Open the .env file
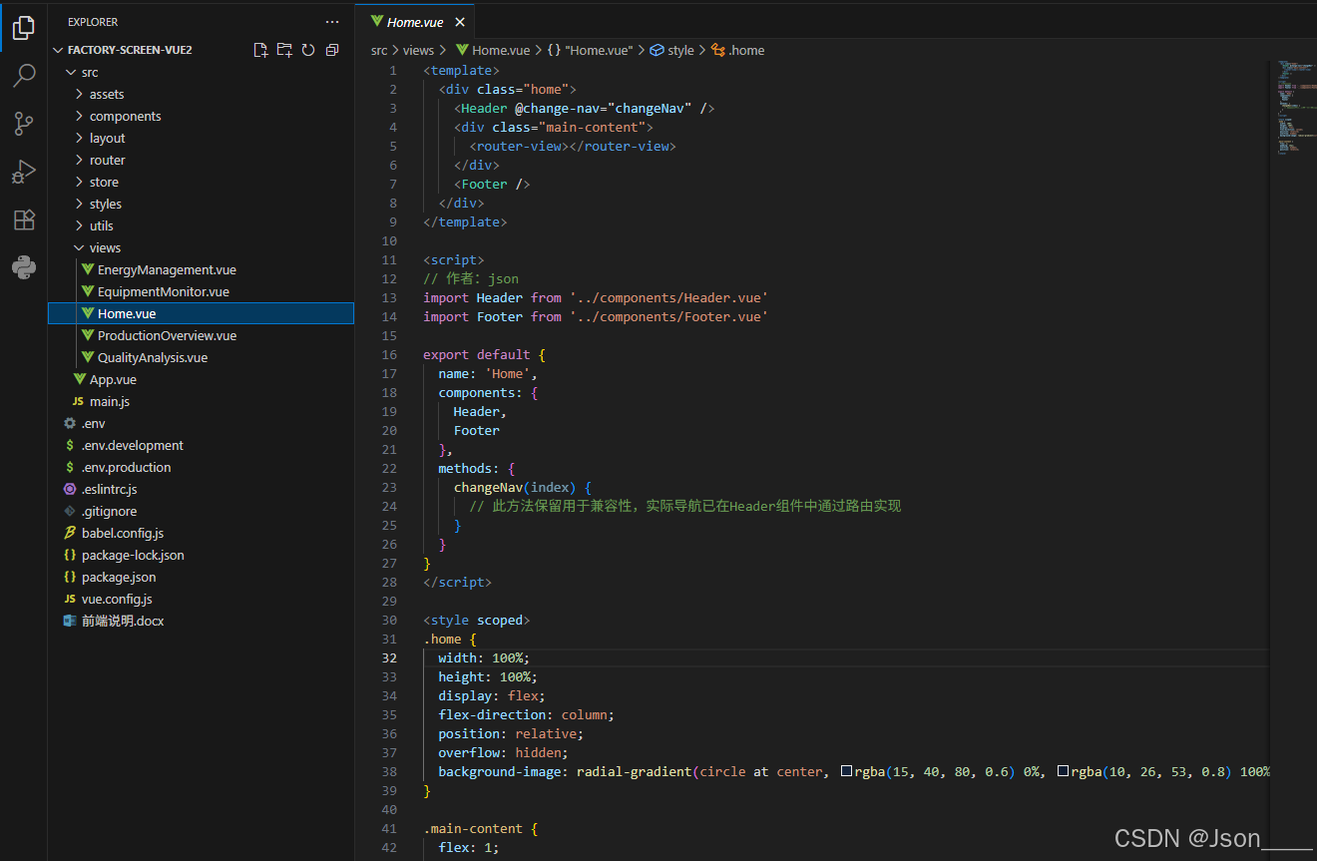Screen dimensions: 1317x861 click(201, 423)
